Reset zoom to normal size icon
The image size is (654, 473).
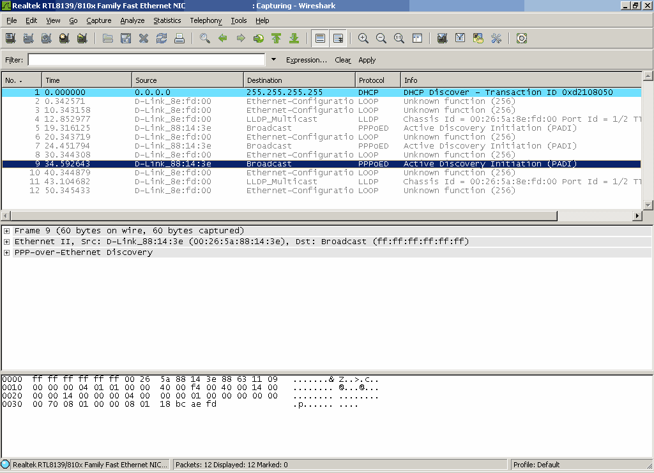pos(399,38)
